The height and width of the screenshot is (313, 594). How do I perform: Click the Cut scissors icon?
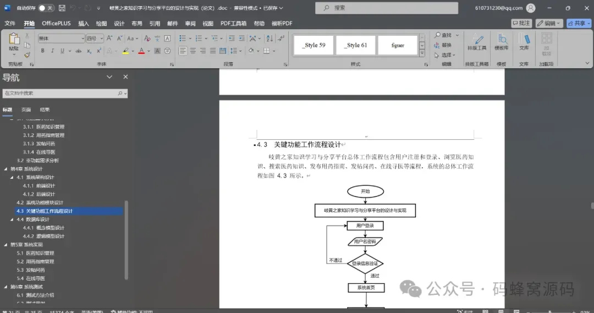coord(27,36)
